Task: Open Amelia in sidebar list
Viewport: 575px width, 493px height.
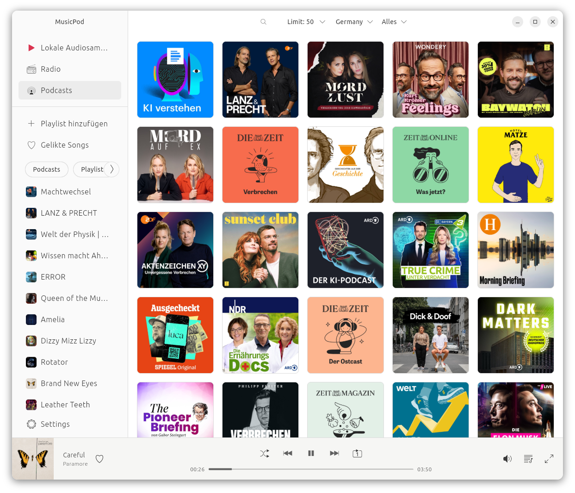Action: (x=70, y=319)
